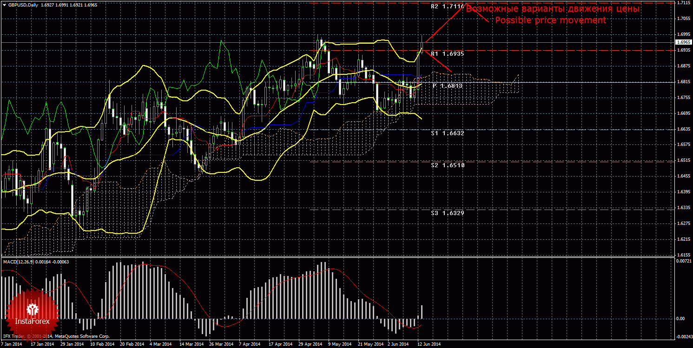Screen dimensions: 693x348
Task: Click the current price tag 1.6965
Action: tap(683, 42)
